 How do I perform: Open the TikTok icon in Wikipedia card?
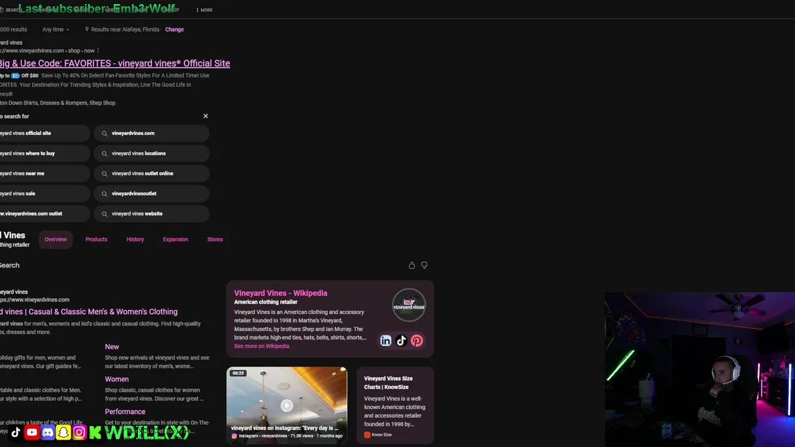pos(401,341)
